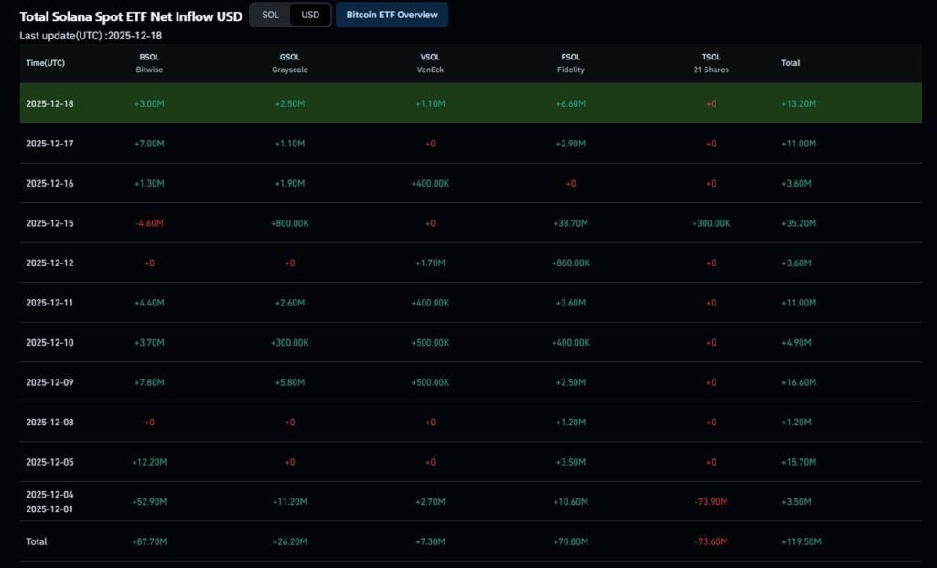Viewport: 937px width, 568px height.
Task: Select the 2025-12-08 date cell
Action: point(50,422)
